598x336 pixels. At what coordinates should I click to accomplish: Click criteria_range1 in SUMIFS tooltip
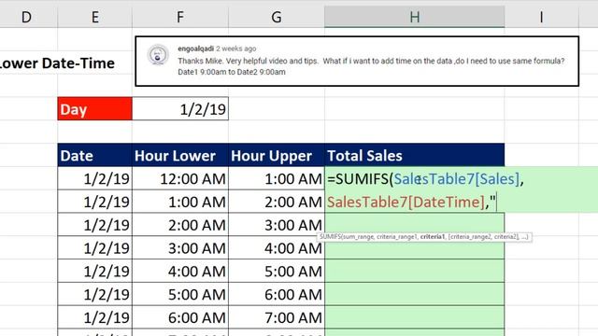[397, 237]
